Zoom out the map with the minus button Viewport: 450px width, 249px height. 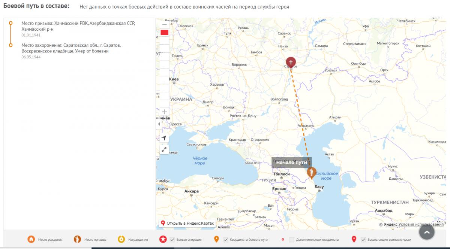point(164,24)
